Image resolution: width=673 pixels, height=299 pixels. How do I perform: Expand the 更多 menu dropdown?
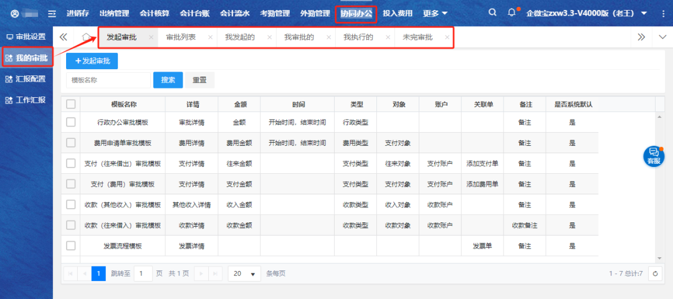pyautogui.click(x=435, y=13)
